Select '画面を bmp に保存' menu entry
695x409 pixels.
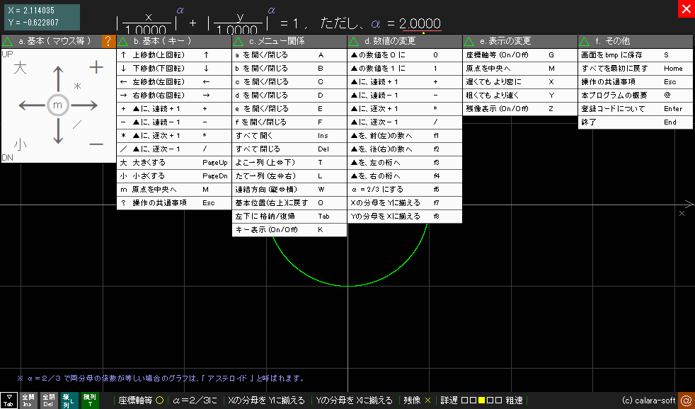click(612, 54)
